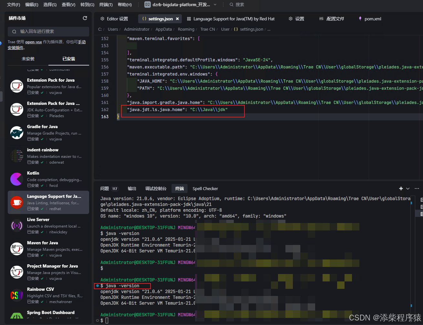The width and height of the screenshot is (423, 325).
Task: Click the Kotlin extension icon
Action: [16, 179]
